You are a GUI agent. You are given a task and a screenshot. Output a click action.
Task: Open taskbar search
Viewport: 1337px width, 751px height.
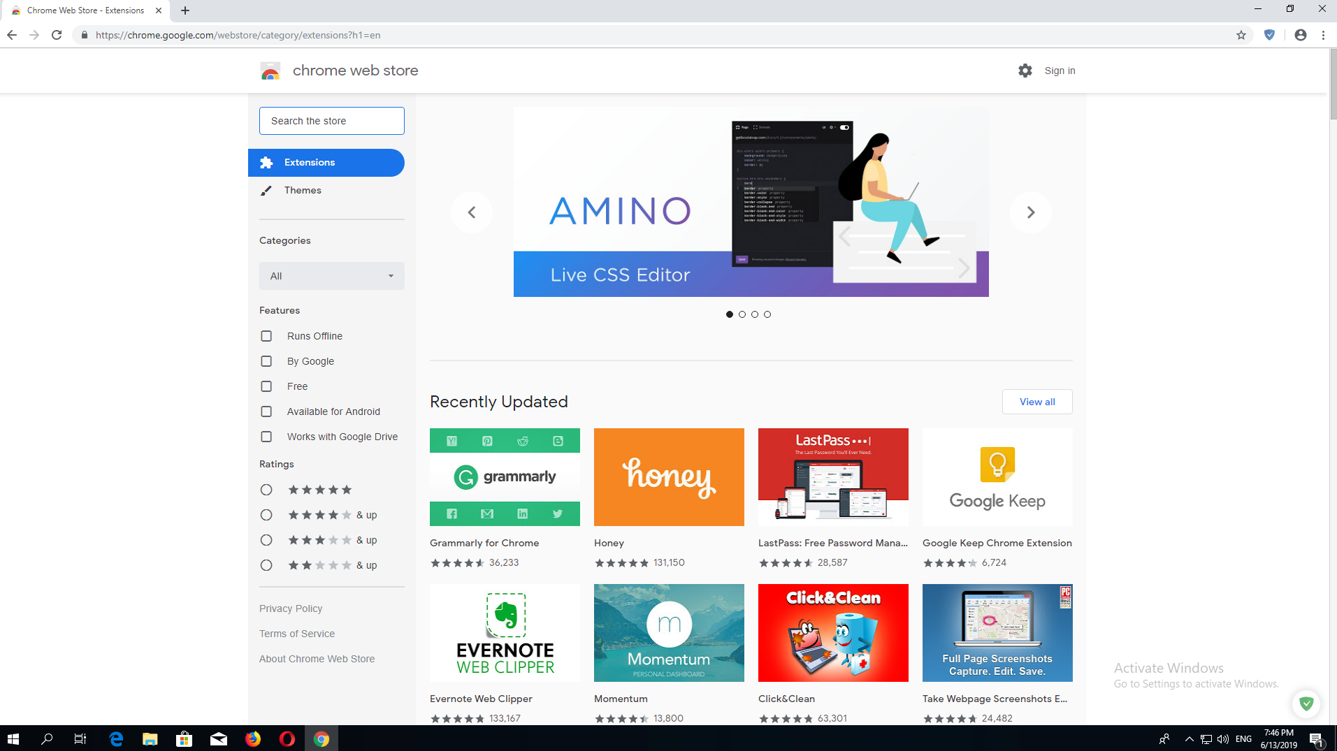click(47, 738)
